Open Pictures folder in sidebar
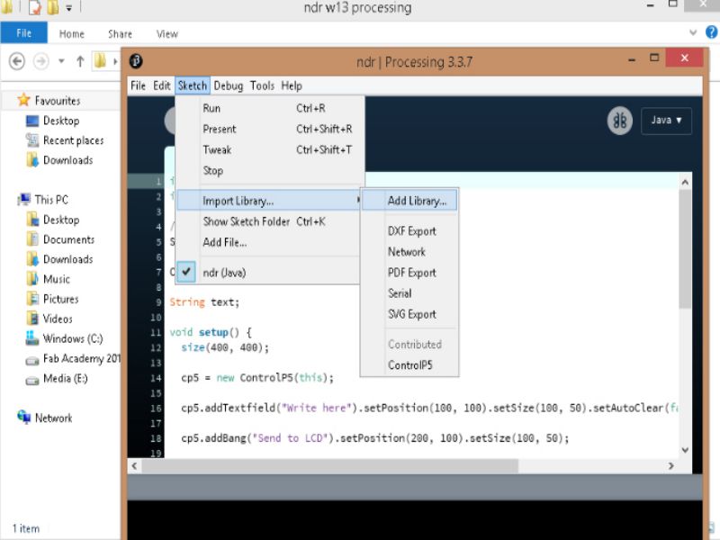 click(52, 299)
